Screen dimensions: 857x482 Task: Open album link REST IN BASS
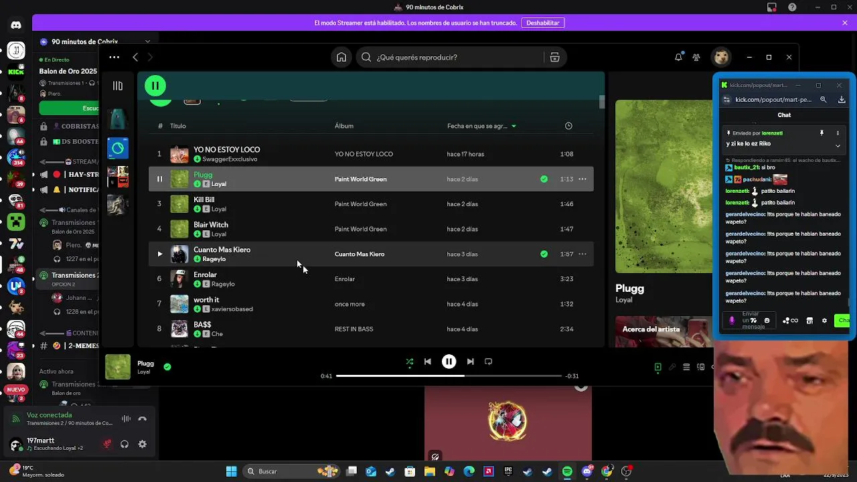tap(354, 329)
